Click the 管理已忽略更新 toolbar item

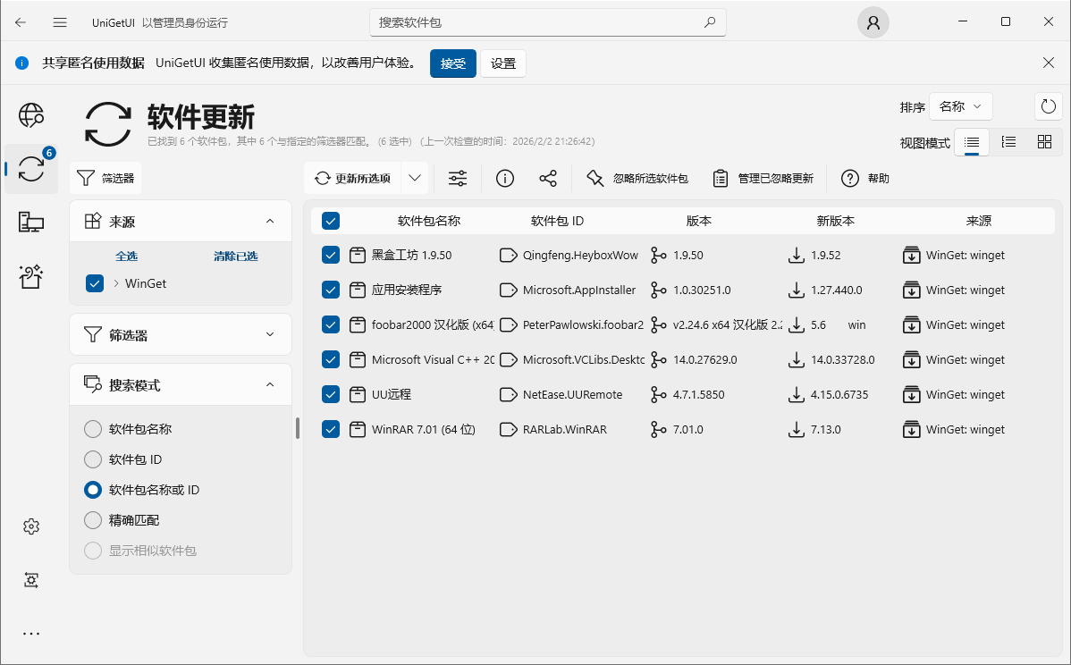(x=764, y=179)
